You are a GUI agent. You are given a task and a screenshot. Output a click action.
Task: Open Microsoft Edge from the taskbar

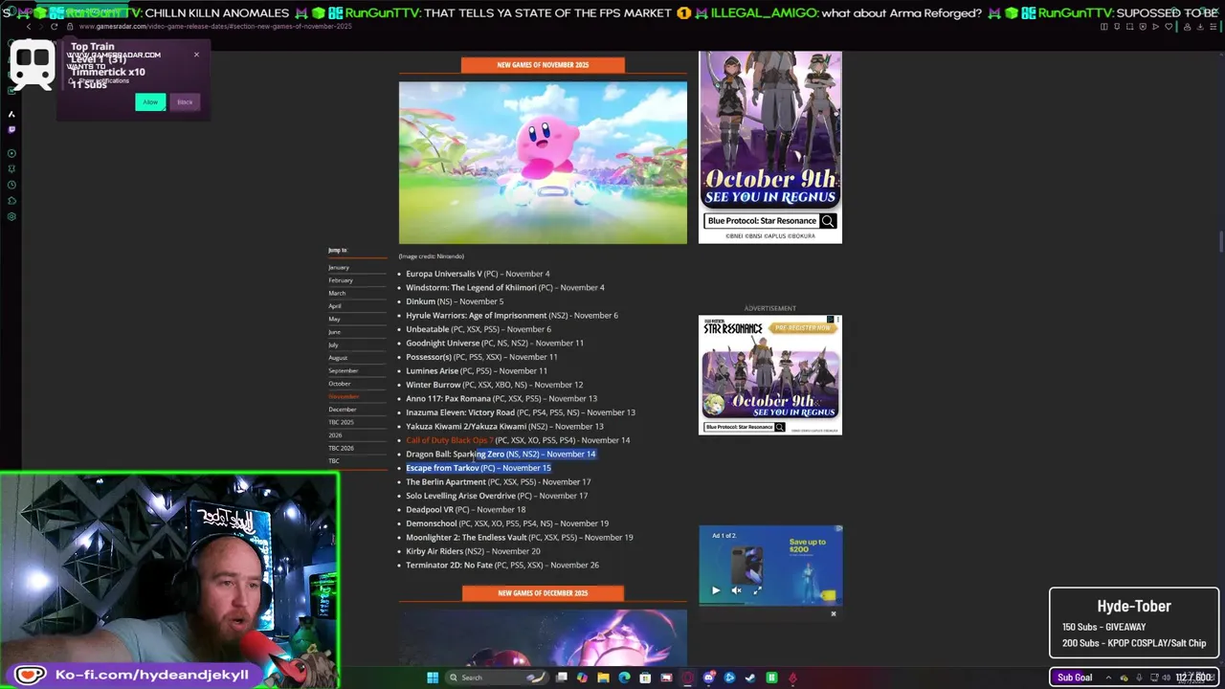[624, 678]
